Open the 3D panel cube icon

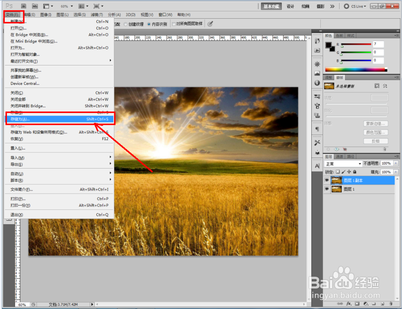317,152
